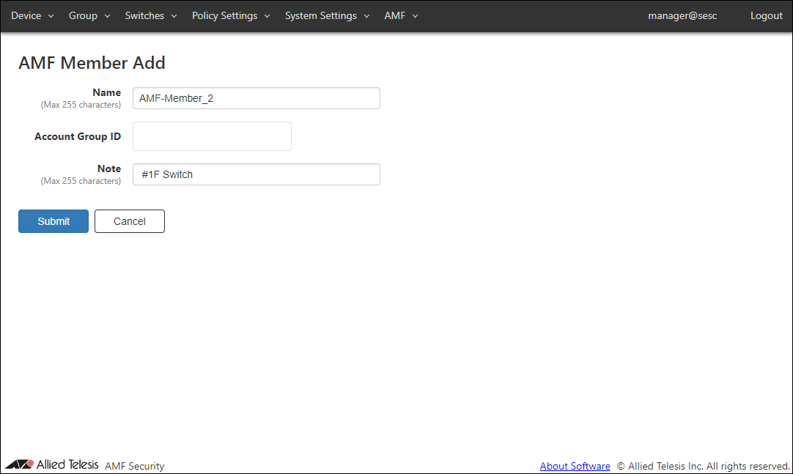This screenshot has width=793, height=474.
Task: Click the manager@sesc user account
Action: 682,15
